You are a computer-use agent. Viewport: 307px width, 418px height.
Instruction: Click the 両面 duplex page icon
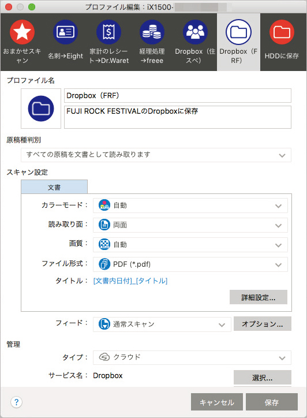coord(104,225)
